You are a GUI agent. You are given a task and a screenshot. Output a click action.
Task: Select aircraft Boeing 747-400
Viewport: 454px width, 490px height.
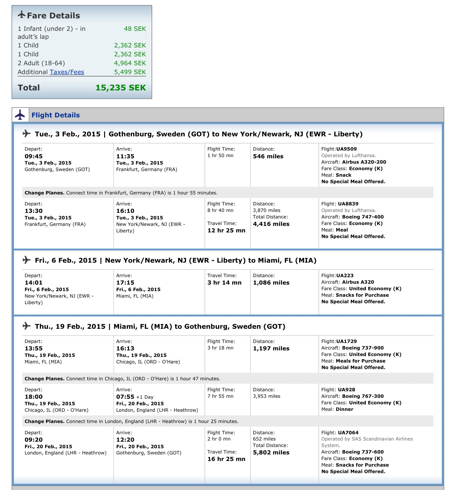coord(363,217)
